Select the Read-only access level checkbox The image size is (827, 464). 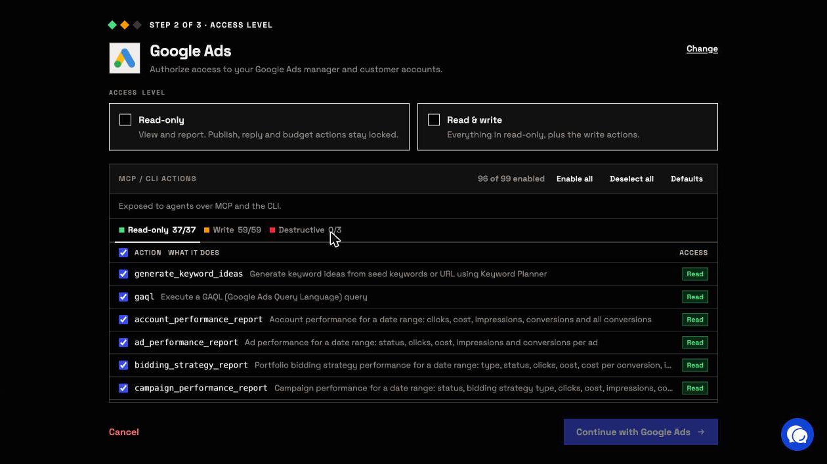point(125,120)
